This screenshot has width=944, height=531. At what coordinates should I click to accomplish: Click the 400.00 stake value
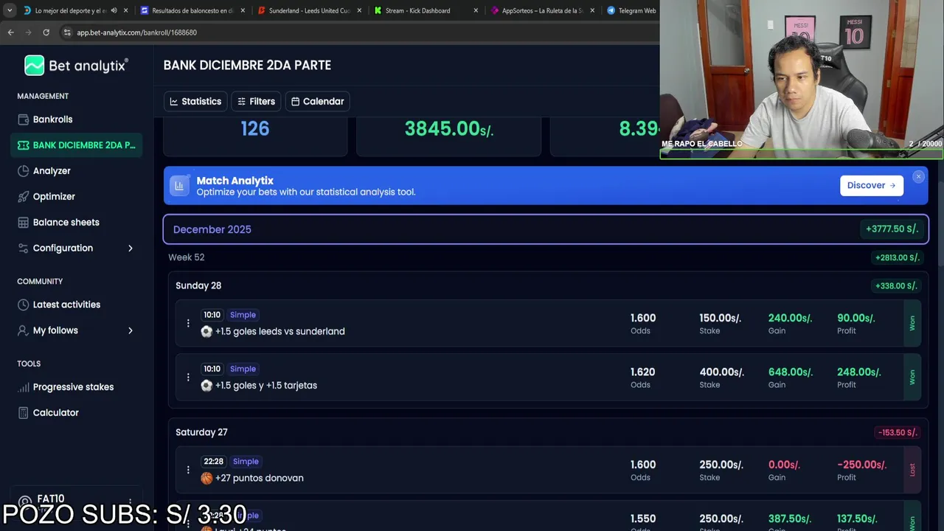click(x=721, y=372)
